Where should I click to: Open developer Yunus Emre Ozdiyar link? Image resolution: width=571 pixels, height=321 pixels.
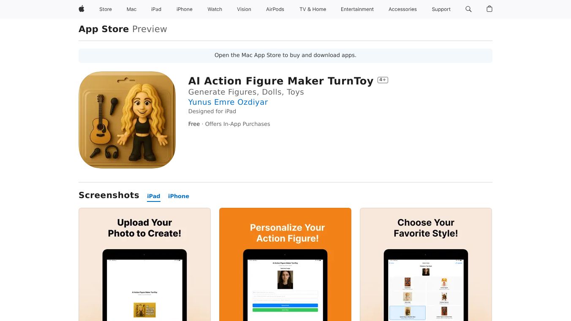tap(228, 102)
